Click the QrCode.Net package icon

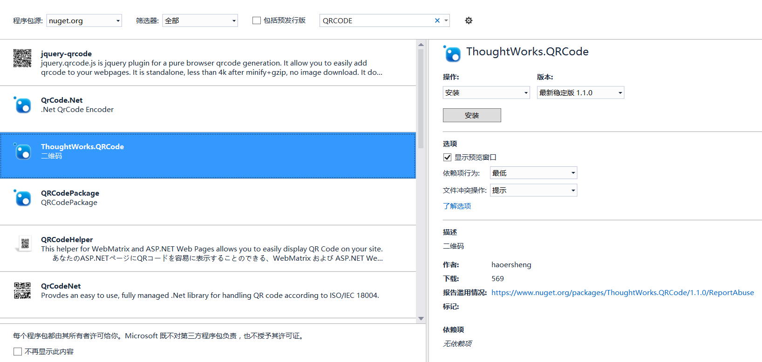22,105
